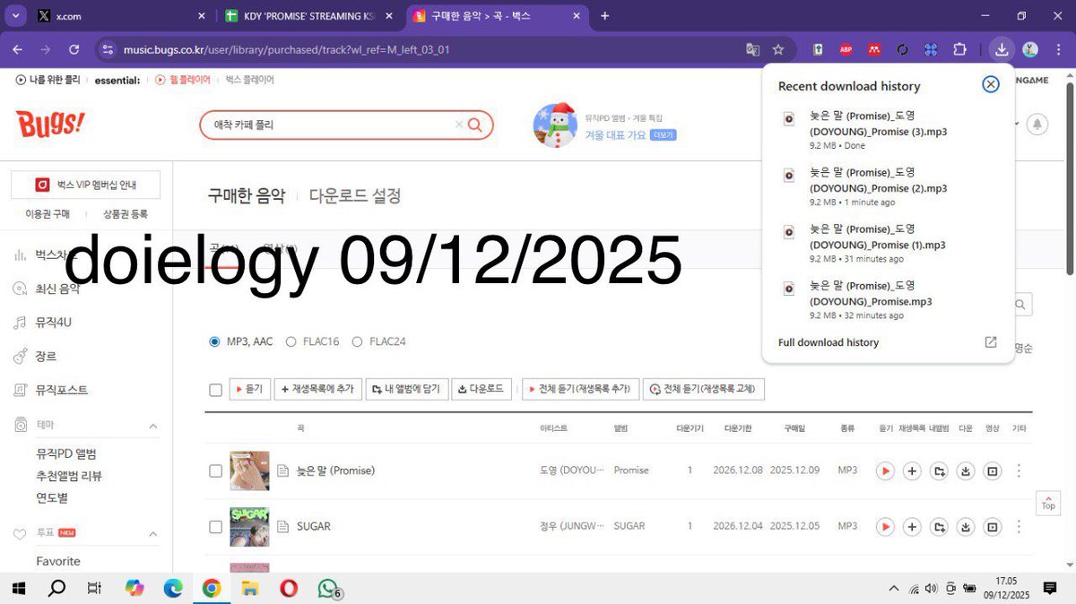Open Chrome downloads toolbar icon
Screen dimensions: 1076x604
(x=1002, y=49)
